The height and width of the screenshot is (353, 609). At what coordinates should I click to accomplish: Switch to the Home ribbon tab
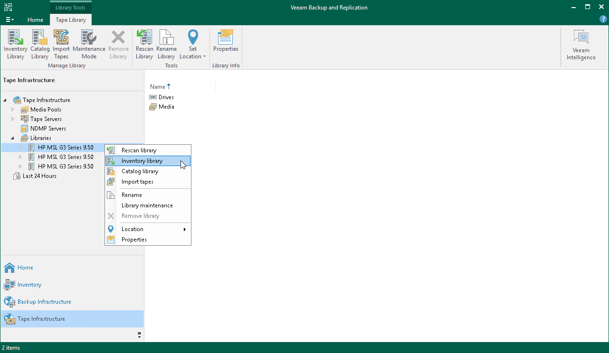[35, 20]
